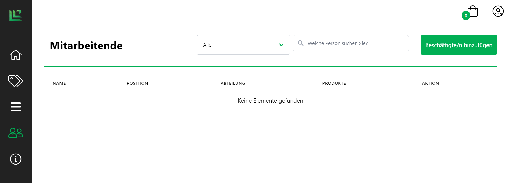Open the hamburger list menu icon
This screenshot has height=183, width=508.
(16, 107)
